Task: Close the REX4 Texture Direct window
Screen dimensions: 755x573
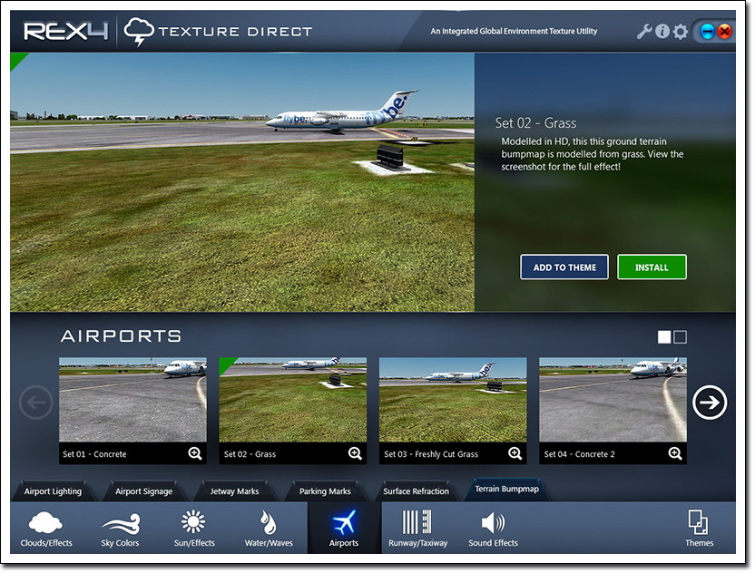Action: click(725, 32)
